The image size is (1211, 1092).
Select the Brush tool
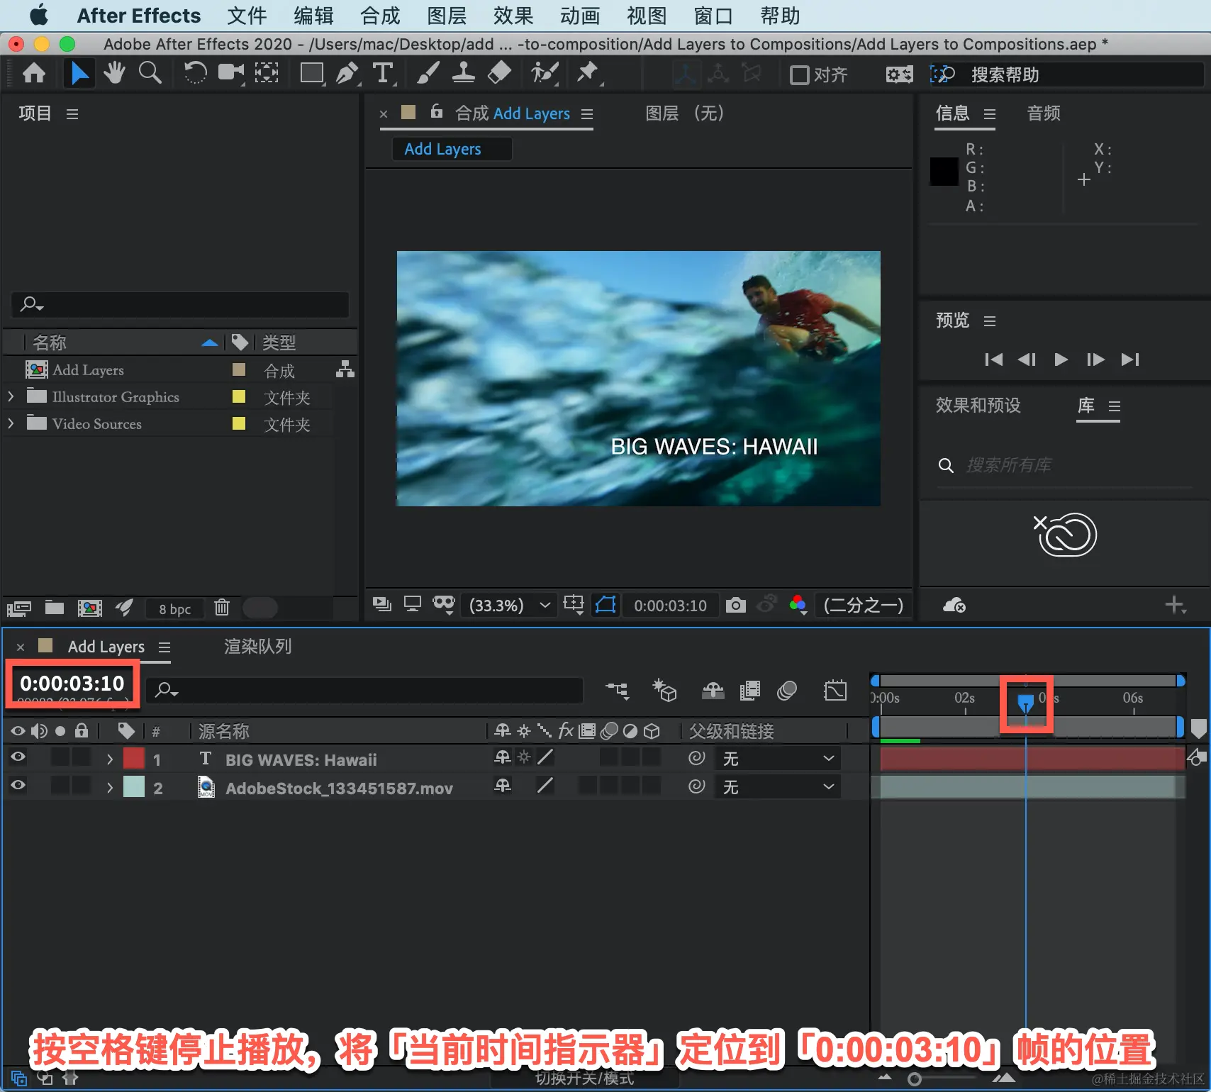(428, 73)
